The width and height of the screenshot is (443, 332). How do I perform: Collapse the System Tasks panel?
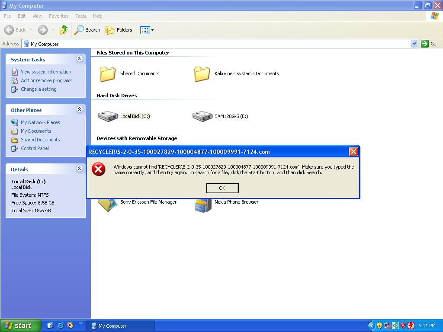(80, 59)
